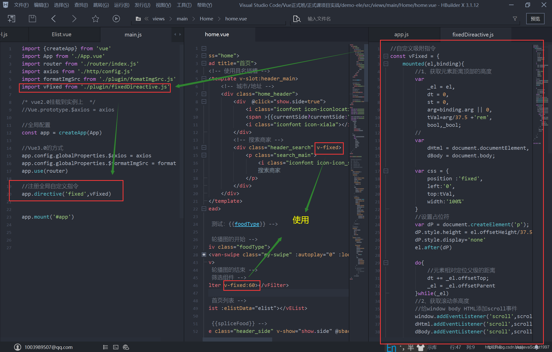Collapse header_search div fold on line 14
Viewport: 552px width, 352px height.
point(204,147)
